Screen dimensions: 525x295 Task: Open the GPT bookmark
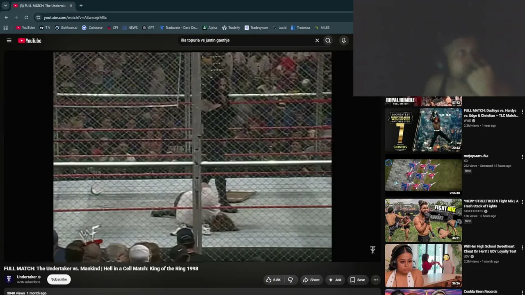tap(148, 28)
